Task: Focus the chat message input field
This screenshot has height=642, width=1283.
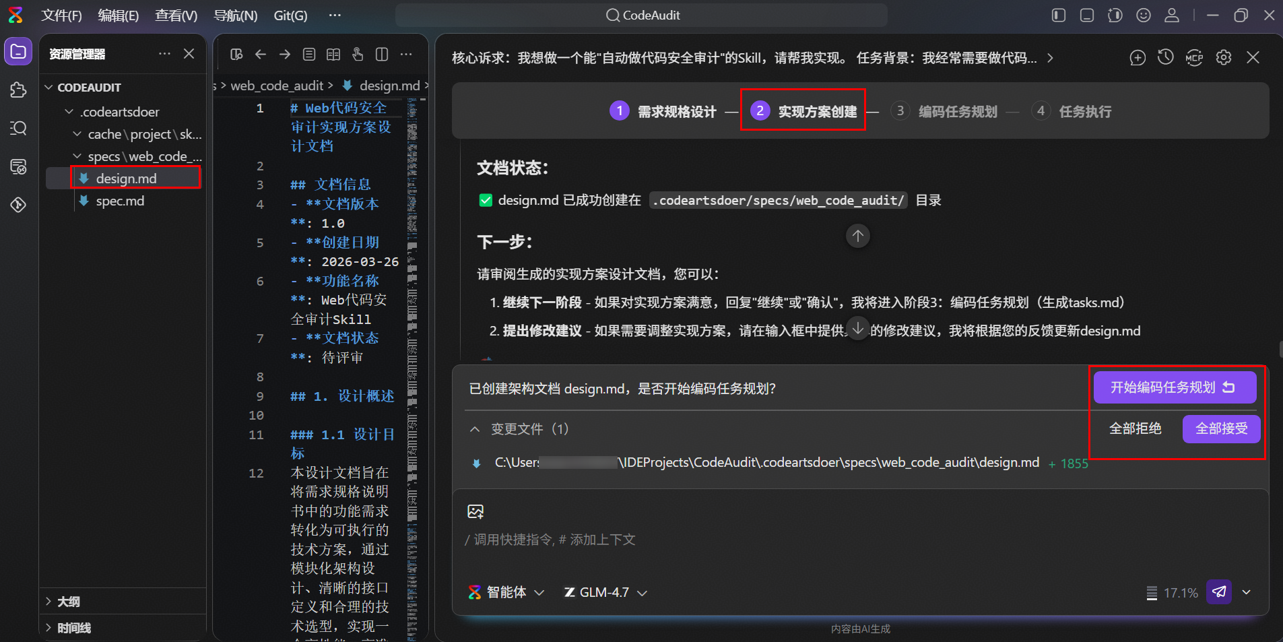Action: click(860, 540)
